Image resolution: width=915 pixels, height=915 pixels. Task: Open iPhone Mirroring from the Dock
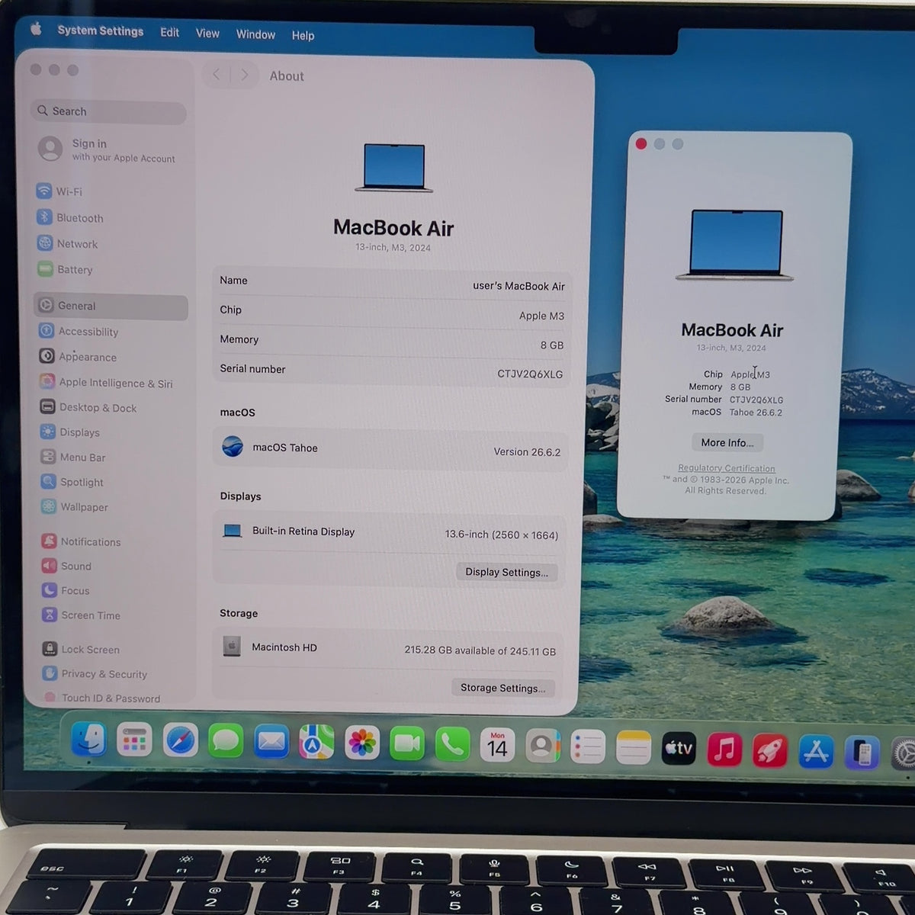click(862, 753)
